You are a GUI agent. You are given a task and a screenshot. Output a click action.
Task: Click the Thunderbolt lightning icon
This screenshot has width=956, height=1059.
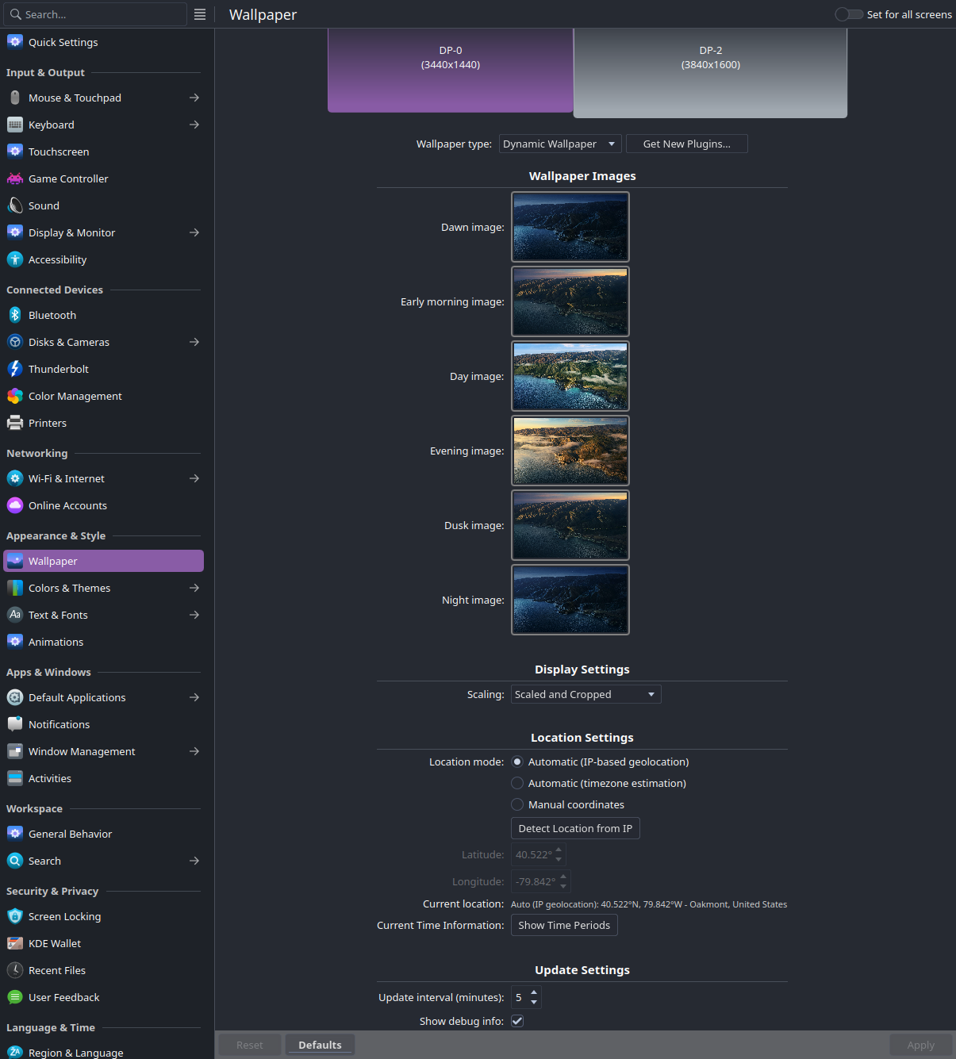(15, 369)
